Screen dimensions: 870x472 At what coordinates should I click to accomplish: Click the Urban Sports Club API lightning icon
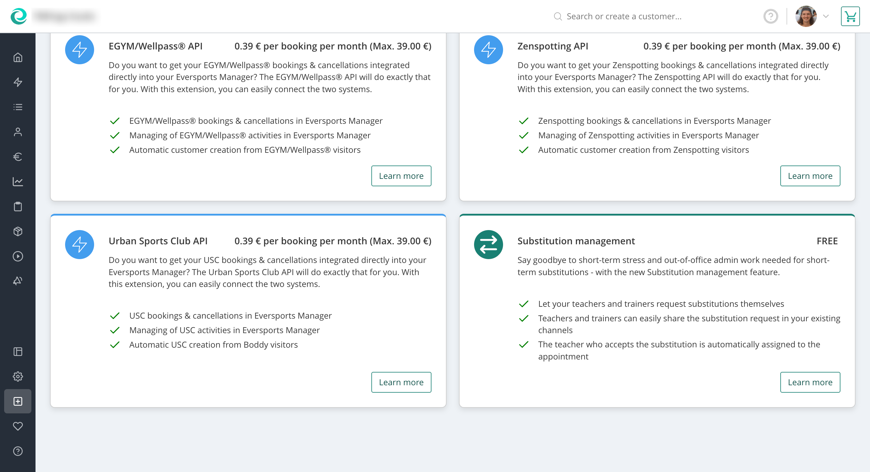(79, 245)
